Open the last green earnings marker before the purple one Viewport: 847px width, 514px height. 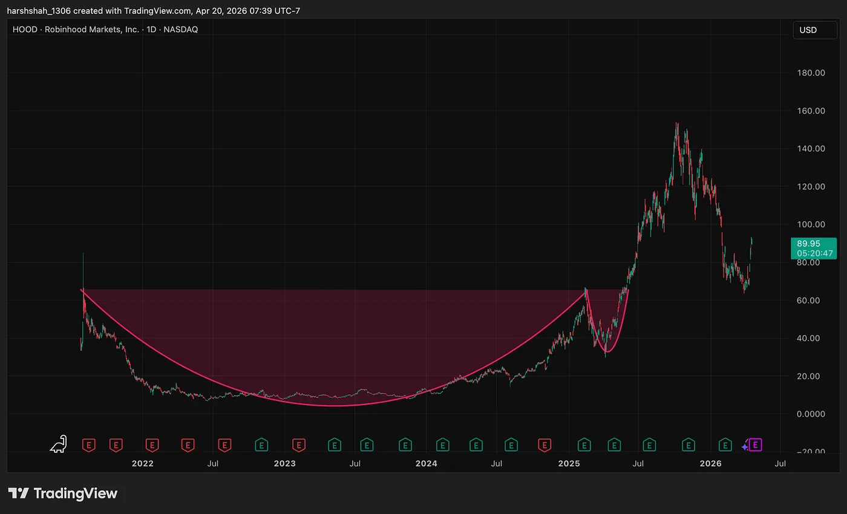[725, 446]
